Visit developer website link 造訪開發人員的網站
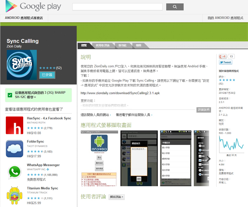The width and height of the screenshot is (248, 207). 96,115
